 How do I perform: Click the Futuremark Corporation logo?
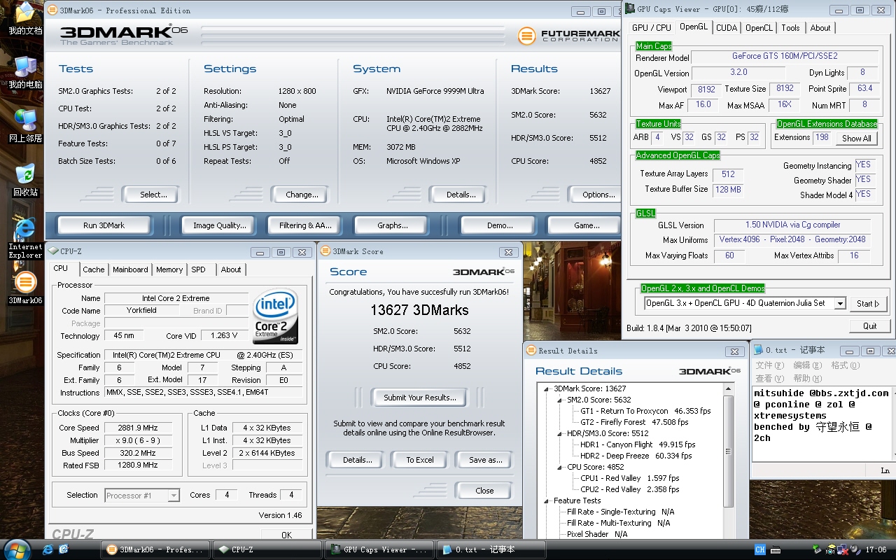(x=568, y=35)
